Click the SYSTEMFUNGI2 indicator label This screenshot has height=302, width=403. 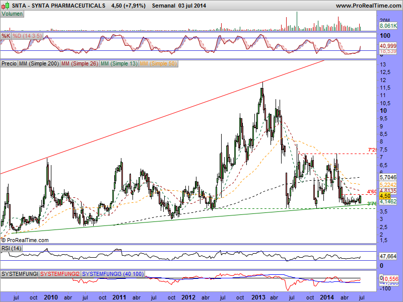coord(60,274)
